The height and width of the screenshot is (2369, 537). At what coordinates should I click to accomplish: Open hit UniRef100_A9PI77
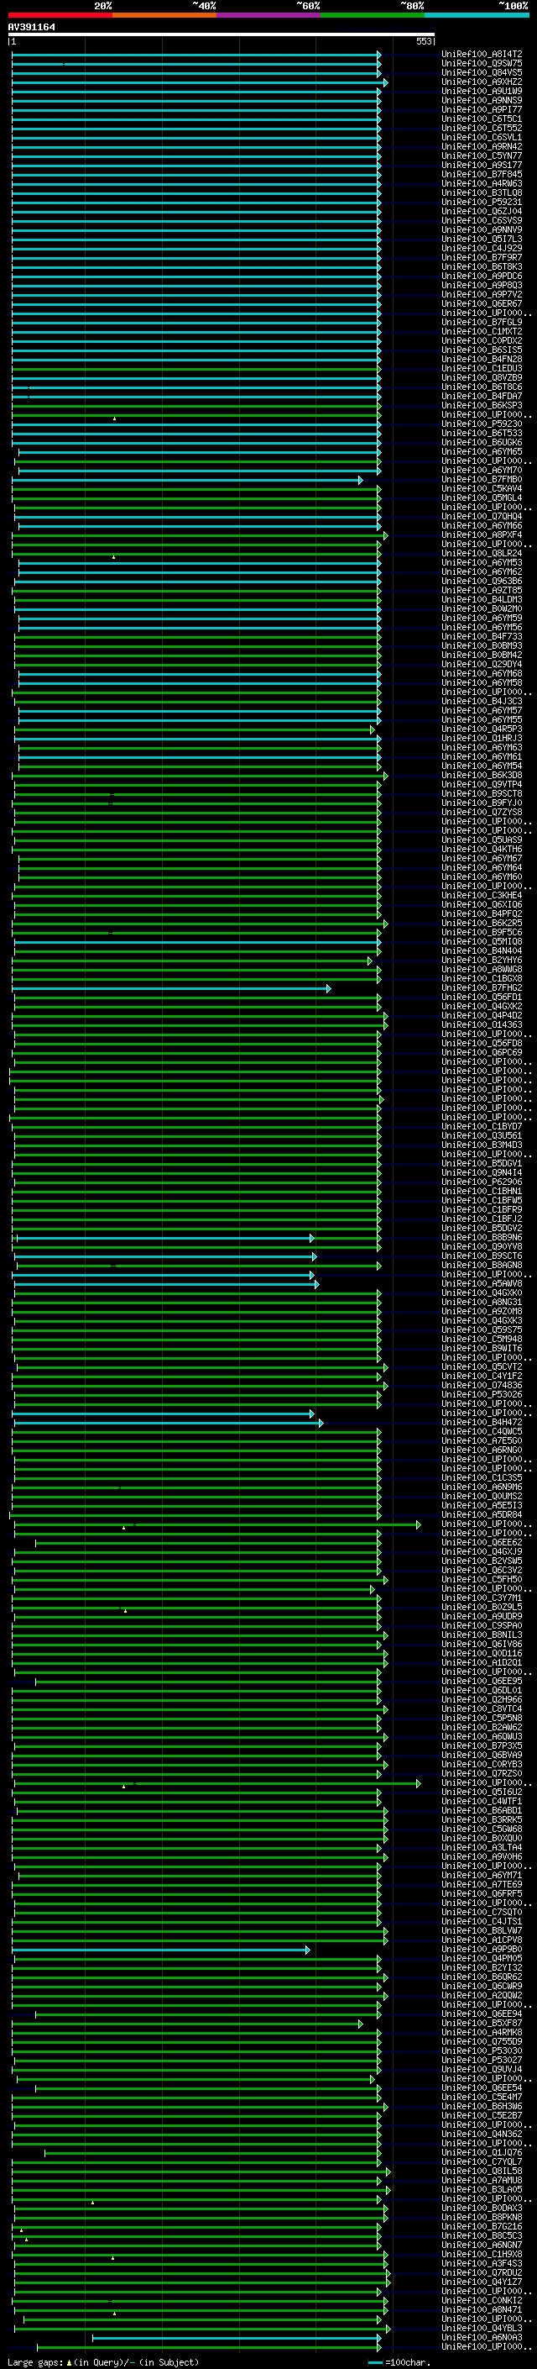coord(482,109)
